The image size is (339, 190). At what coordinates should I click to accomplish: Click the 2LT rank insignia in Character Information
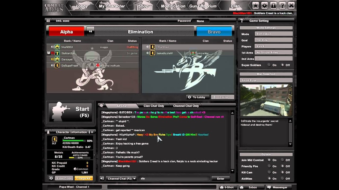[55, 139]
